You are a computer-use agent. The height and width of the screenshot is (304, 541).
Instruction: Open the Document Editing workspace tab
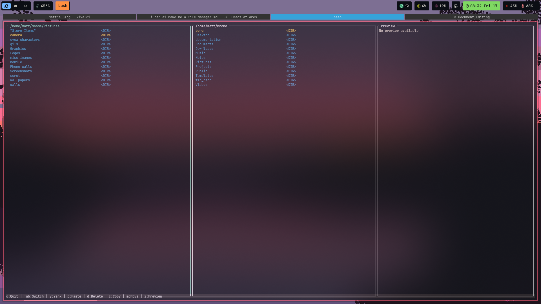point(472,17)
